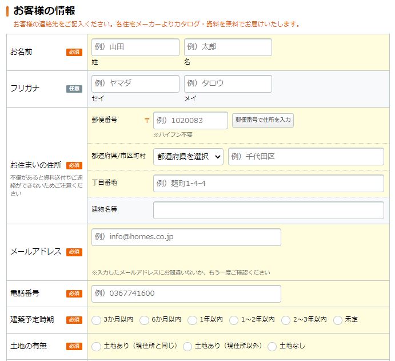The height and width of the screenshot is (361, 395).
Task: Click the phone number input field
Action: [x=186, y=293]
